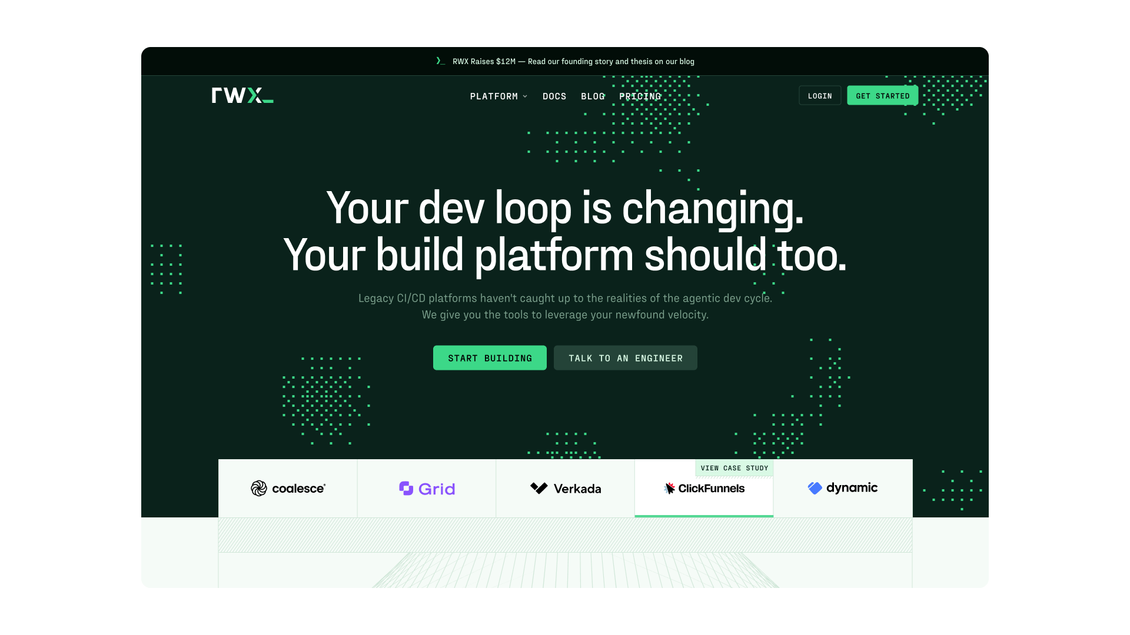Select the Grid customer tab
This screenshot has height=635, width=1130.
pyautogui.click(x=427, y=489)
